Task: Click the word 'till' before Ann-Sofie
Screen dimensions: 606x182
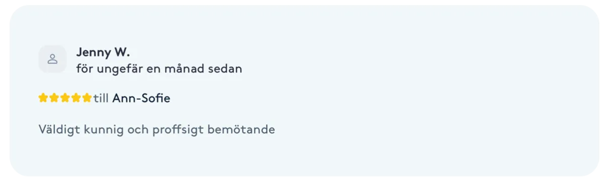Action: tap(101, 98)
